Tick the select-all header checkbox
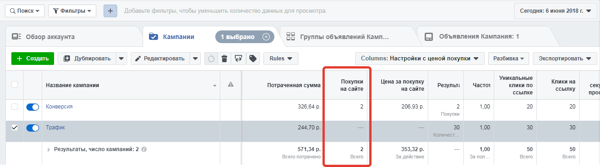This screenshot has height=167, width=600. 15,84
